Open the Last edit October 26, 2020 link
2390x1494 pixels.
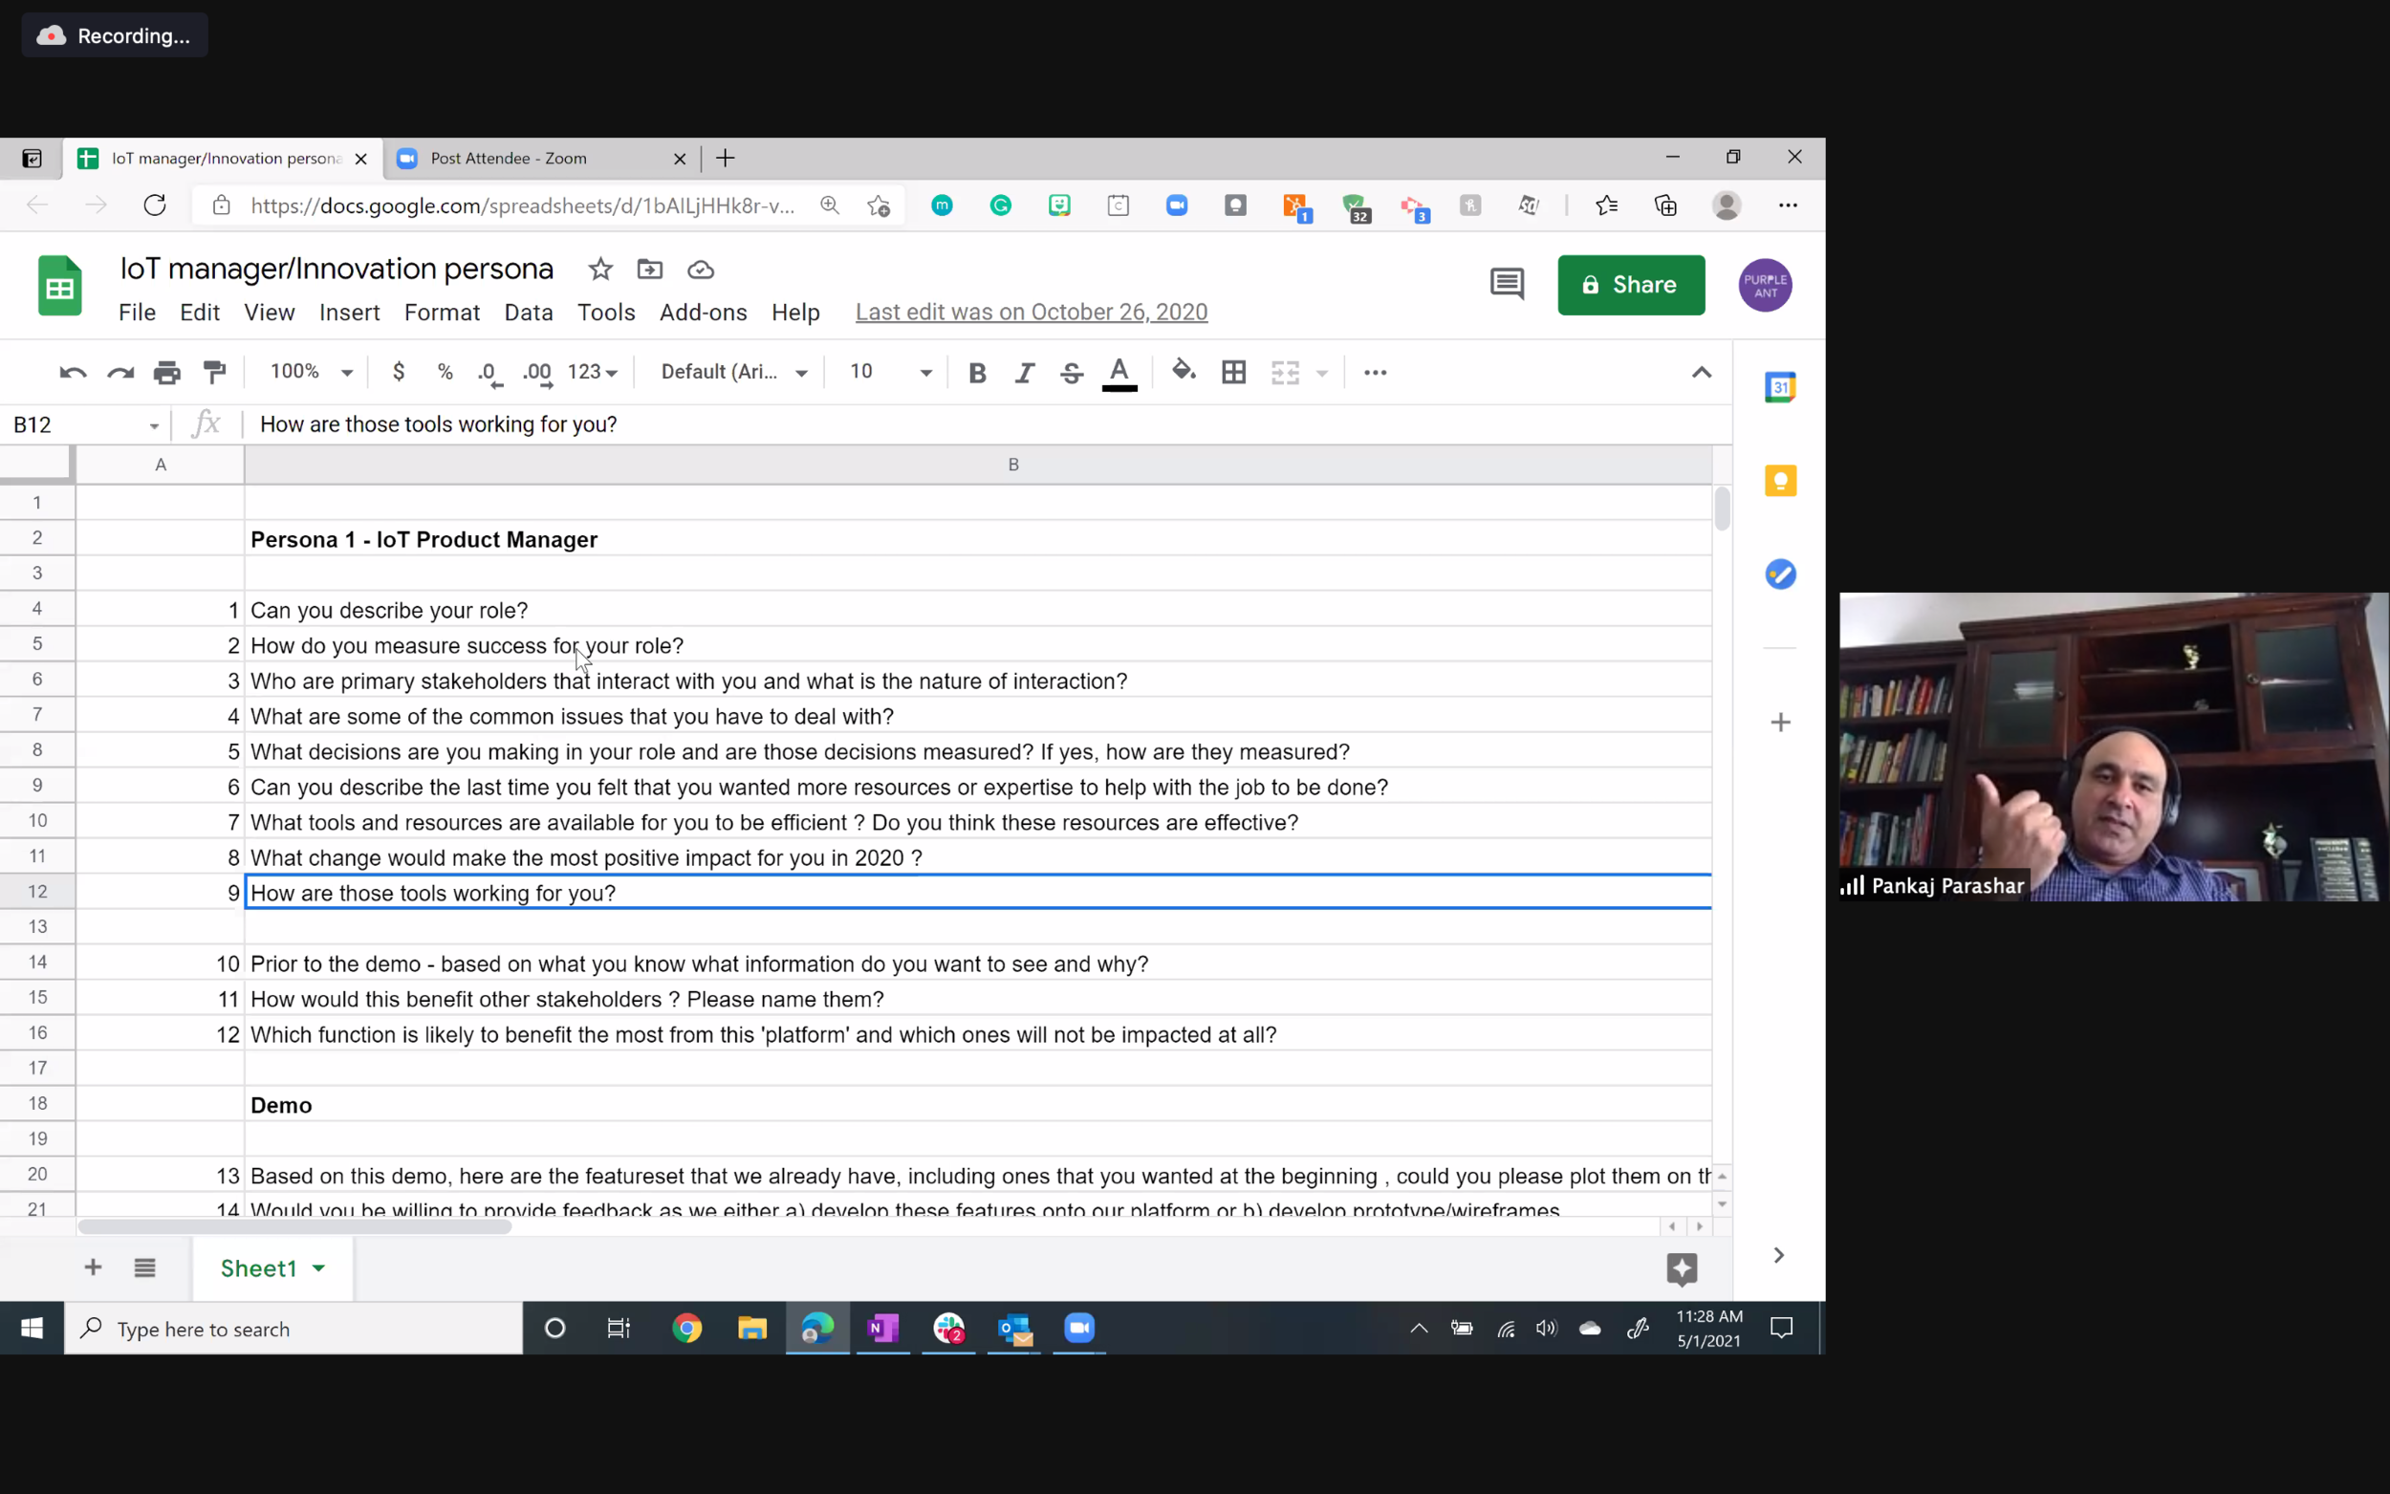1031,313
